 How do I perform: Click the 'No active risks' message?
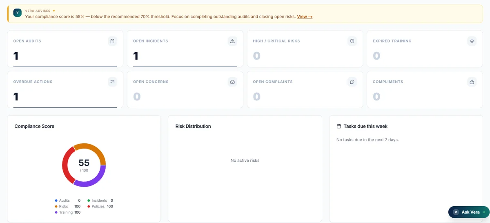click(x=245, y=161)
